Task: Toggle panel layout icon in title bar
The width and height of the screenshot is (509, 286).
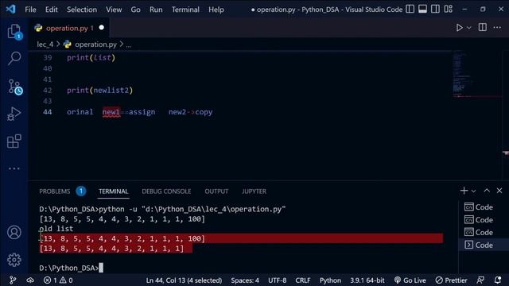Action: (x=422, y=9)
